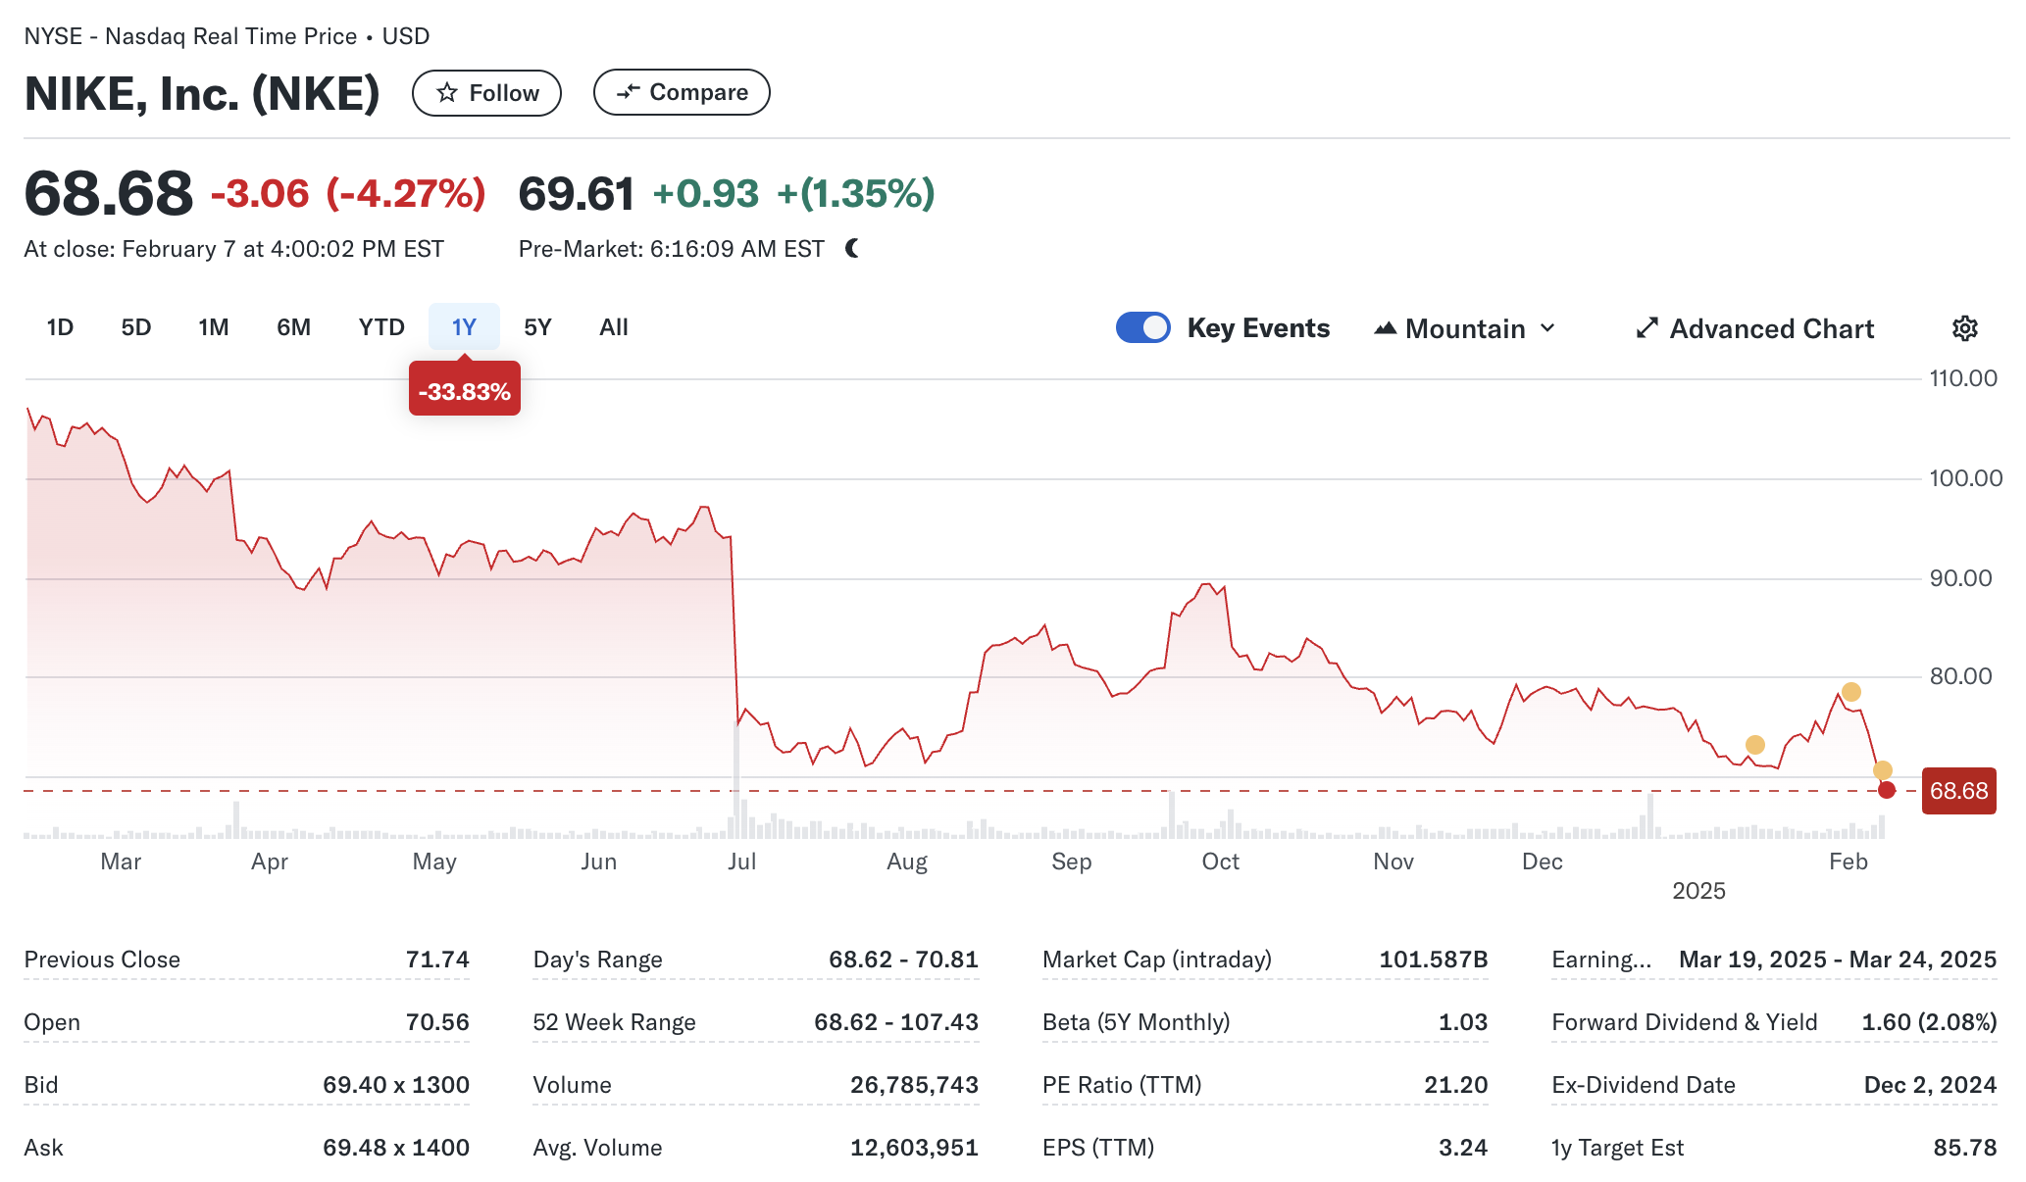The height and width of the screenshot is (1182, 2026).
Task: Switch to the 5Y range tab
Action: [x=537, y=327]
